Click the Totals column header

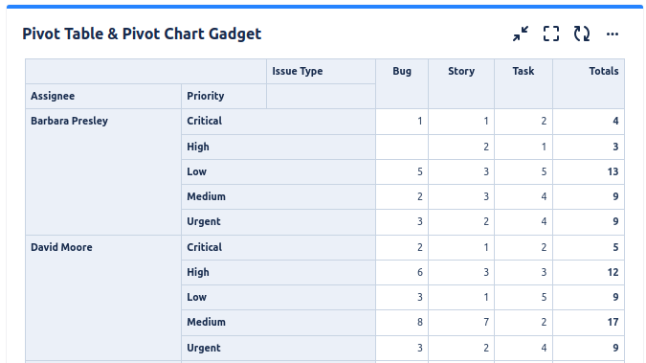click(589, 83)
